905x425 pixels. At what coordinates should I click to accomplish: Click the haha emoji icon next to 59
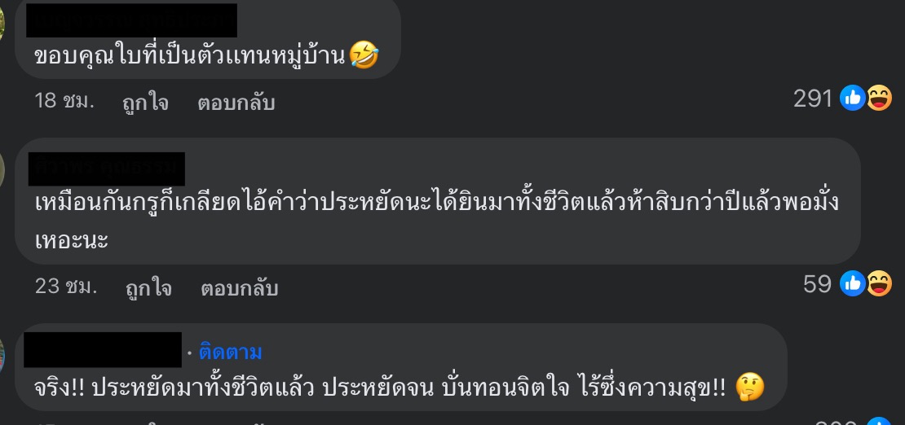[878, 283]
